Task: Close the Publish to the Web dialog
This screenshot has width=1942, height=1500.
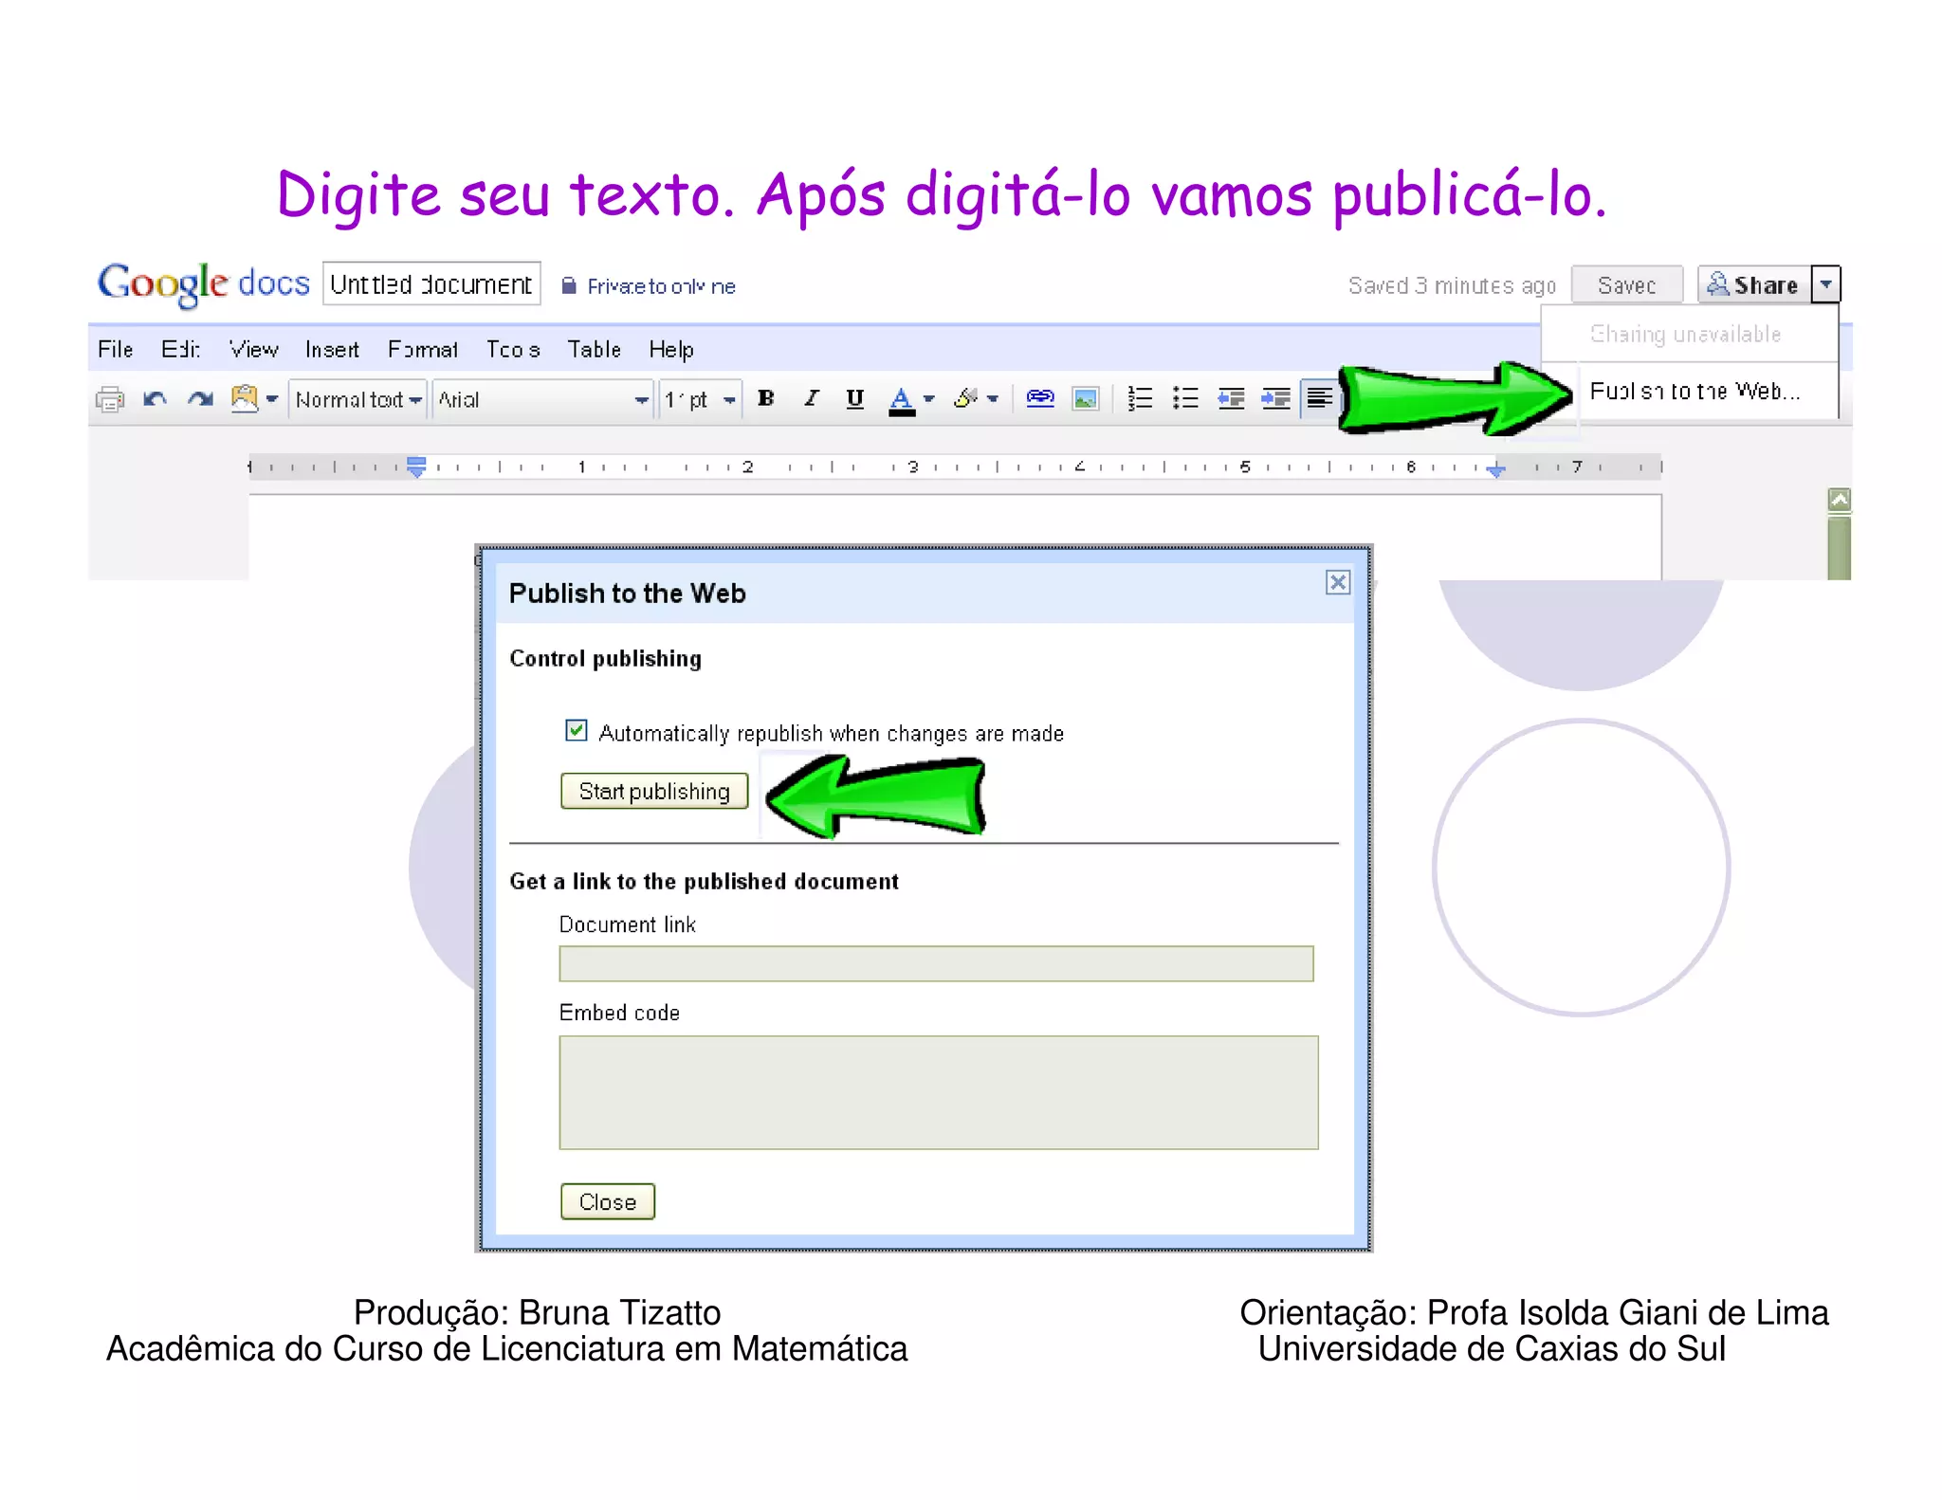Action: [1338, 582]
